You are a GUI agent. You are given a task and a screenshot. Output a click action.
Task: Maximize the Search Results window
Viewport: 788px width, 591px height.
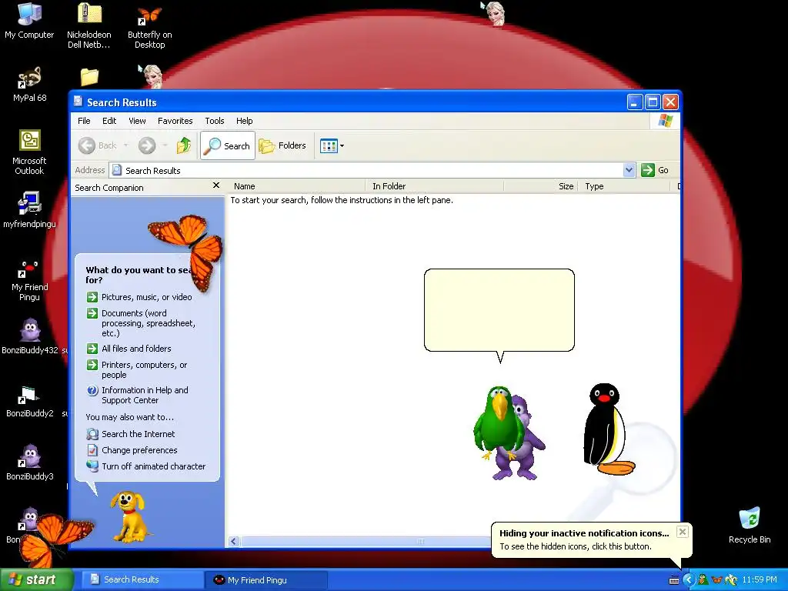(x=653, y=102)
